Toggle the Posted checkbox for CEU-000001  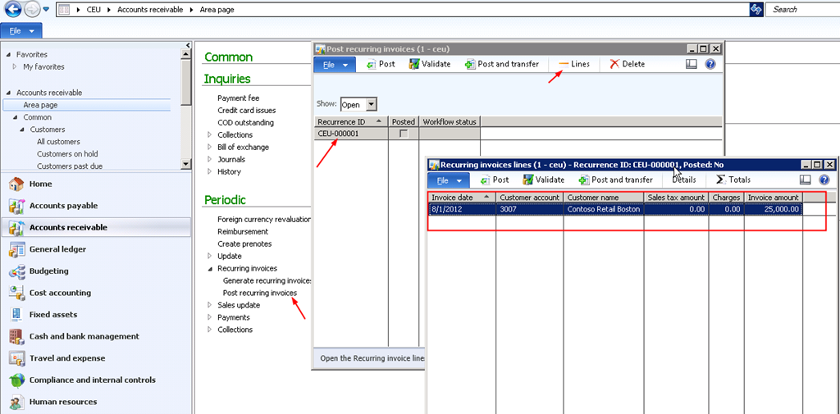403,134
